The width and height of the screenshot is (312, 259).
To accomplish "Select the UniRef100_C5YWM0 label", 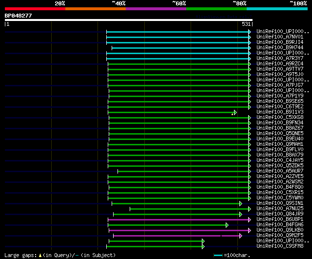I will click(280, 198).
